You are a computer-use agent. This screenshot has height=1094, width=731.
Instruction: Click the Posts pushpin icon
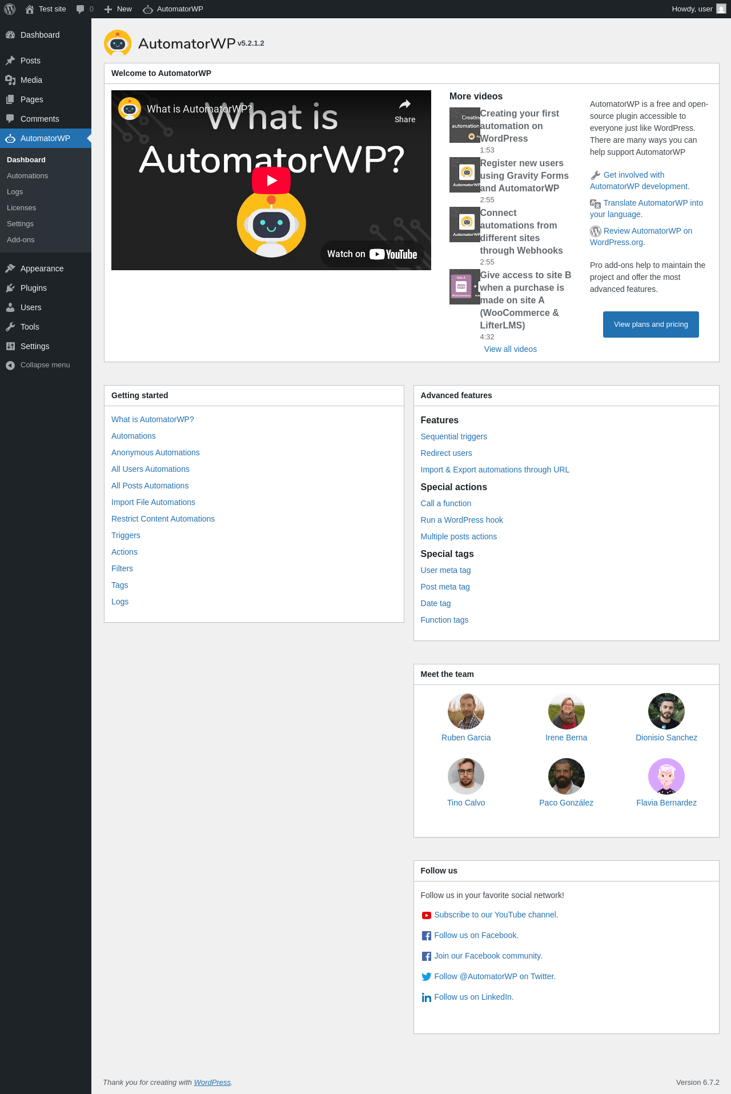(x=10, y=61)
